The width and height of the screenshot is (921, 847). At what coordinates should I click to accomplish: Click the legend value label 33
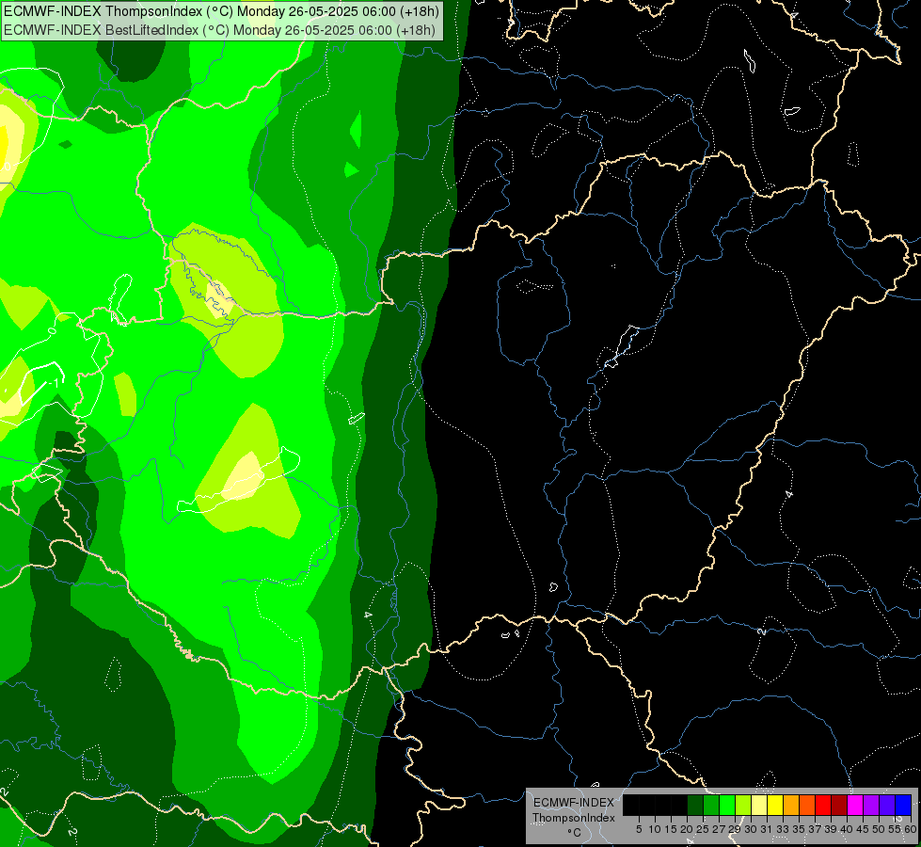point(783,829)
